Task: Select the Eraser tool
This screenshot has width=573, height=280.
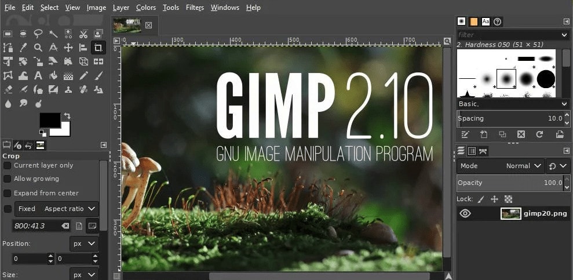Action: (8, 89)
